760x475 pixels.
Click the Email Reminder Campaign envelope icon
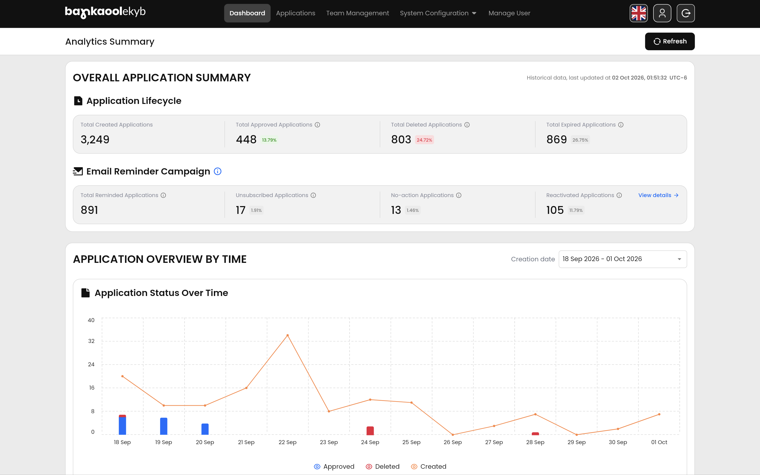[78, 171]
